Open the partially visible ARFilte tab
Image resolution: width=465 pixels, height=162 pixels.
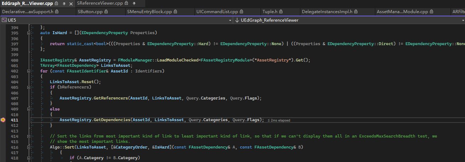pos(458,11)
